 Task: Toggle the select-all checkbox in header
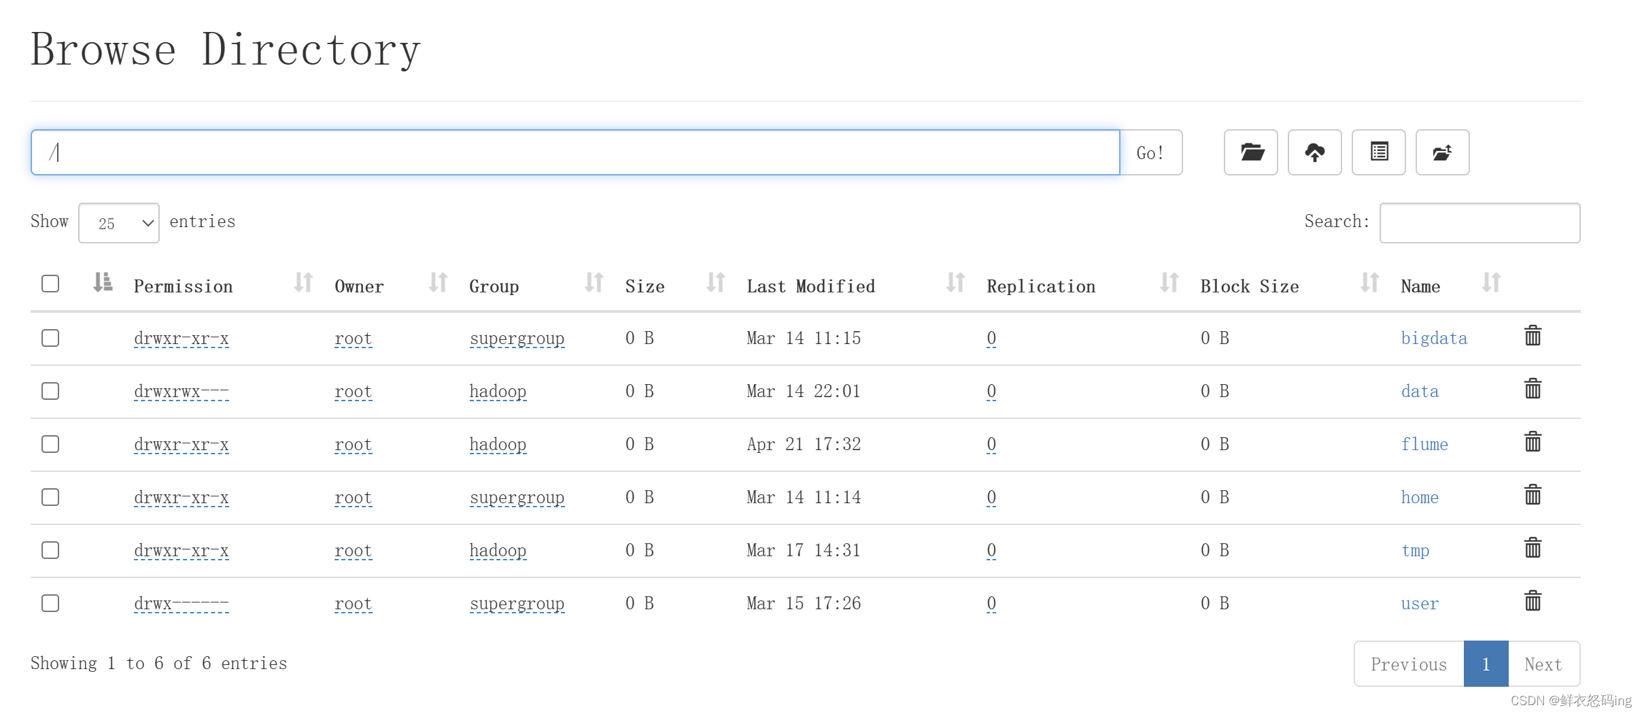[x=50, y=284]
